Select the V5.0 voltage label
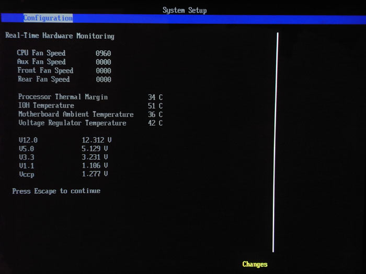 pos(26,149)
